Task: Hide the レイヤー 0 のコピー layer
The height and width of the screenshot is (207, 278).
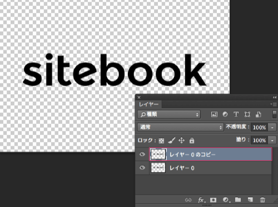Action: click(x=142, y=154)
